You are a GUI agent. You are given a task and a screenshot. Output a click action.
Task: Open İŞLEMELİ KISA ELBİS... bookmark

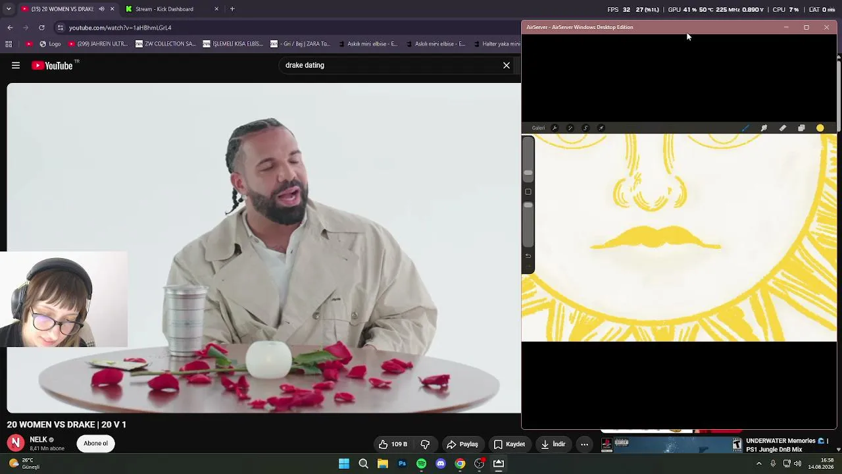click(x=234, y=44)
